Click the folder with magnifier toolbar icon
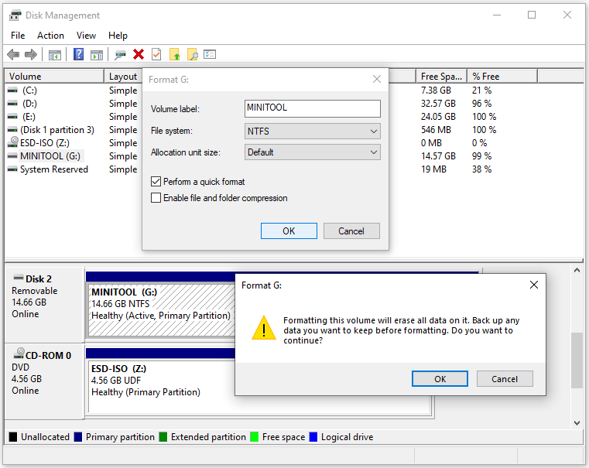The image size is (589, 468). click(192, 54)
